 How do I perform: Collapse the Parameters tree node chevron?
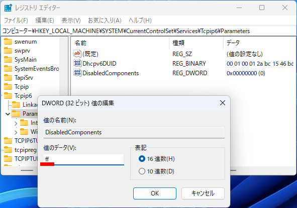click(8, 114)
